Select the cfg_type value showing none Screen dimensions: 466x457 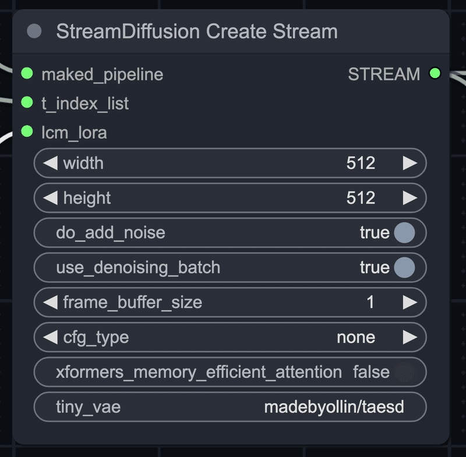click(355, 337)
